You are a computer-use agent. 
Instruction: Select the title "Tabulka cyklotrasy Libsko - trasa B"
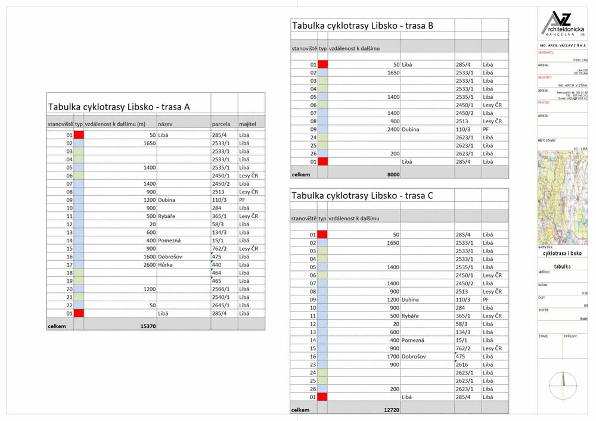pos(362,26)
